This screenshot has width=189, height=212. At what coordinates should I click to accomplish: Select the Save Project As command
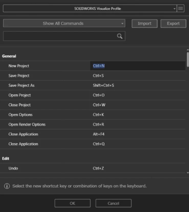pyautogui.click(x=21, y=85)
